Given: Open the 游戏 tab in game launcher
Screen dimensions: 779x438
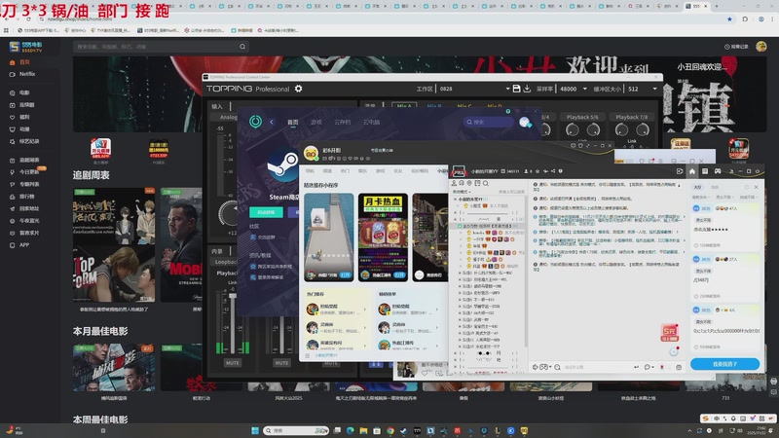Looking at the screenshot, I should click(315, 122).
